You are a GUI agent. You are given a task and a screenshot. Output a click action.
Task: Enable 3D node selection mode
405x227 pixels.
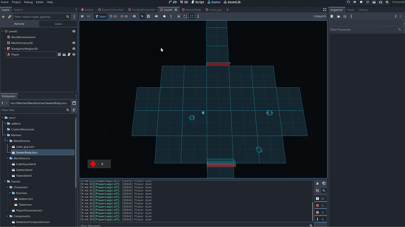pos(124,16)
